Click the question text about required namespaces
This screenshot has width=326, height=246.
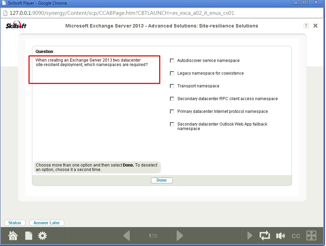[92, 62]
